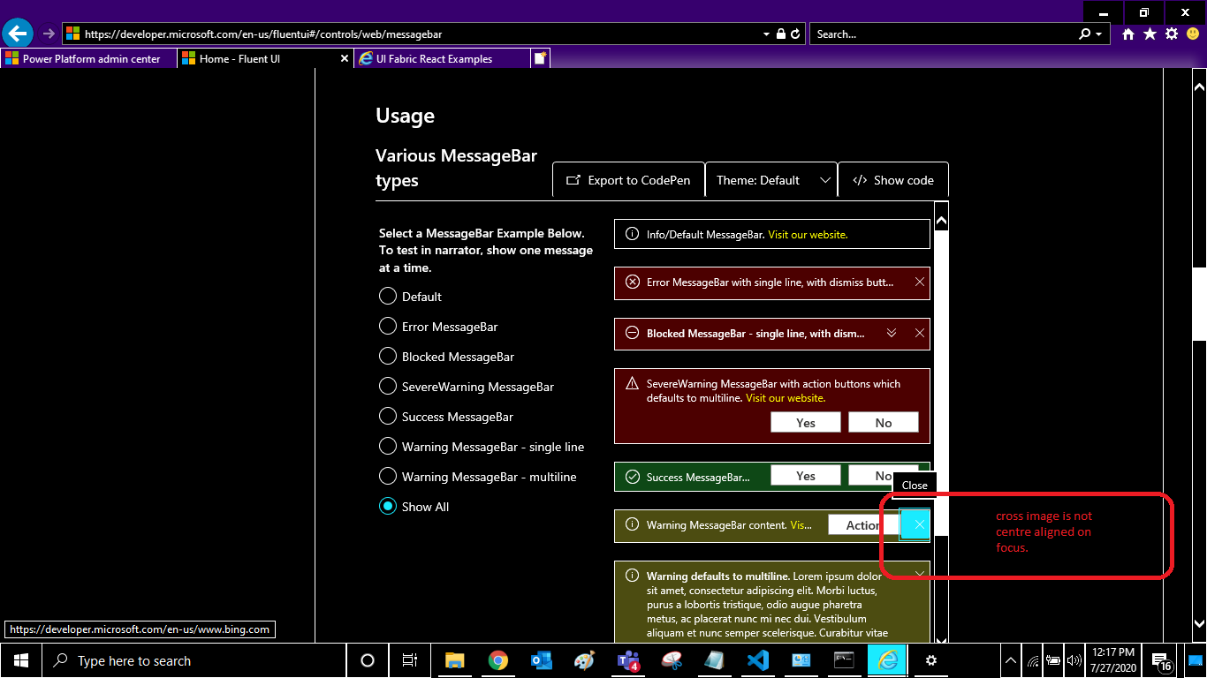Click No in SevereWarning MessageBar
This screenshot has height=678, width=1207.
pyautogui.click(x=884, y=423)
